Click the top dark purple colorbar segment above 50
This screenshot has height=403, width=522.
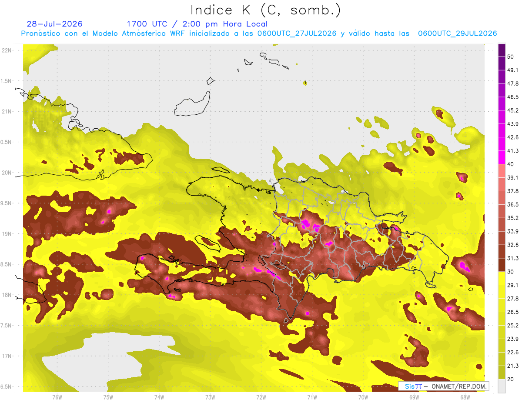(502, 50)
